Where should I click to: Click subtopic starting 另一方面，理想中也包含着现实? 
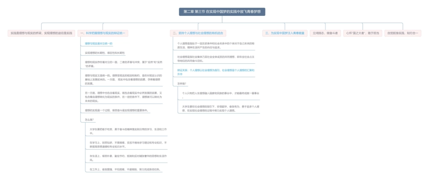[124, 97]
